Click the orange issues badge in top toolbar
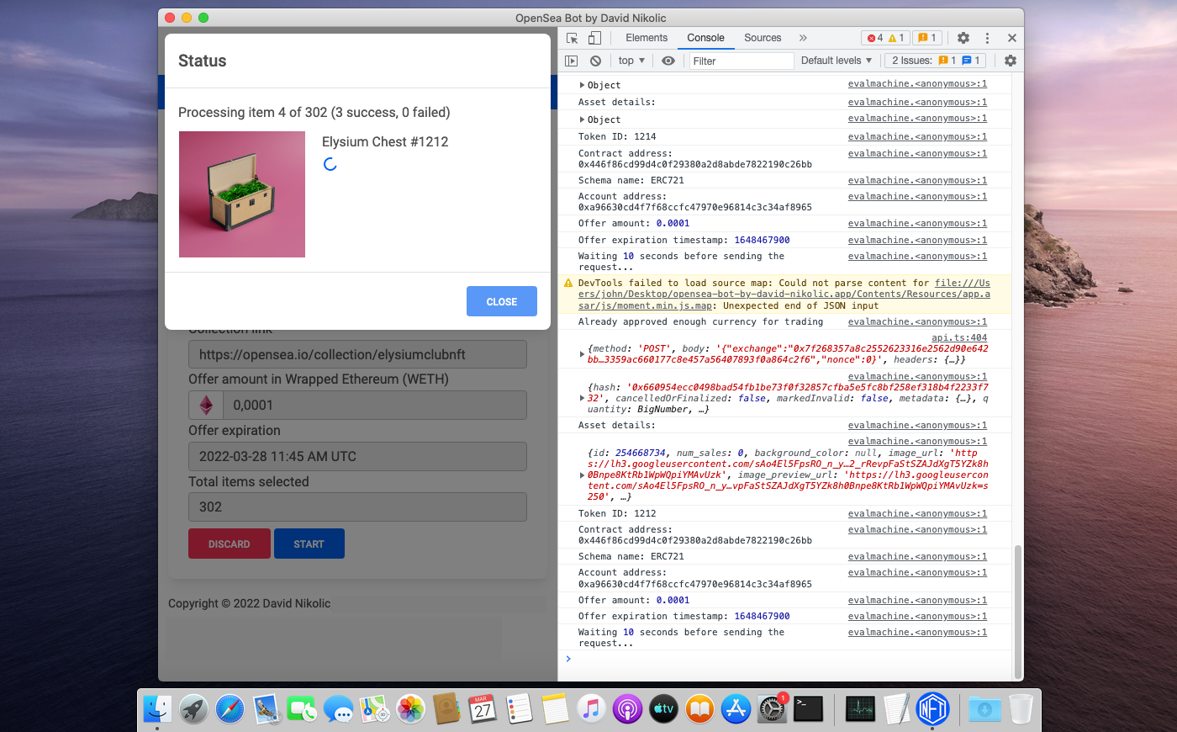Image resolution: width=1177 pixels, height=732 pixels. (x=927, y=38)
